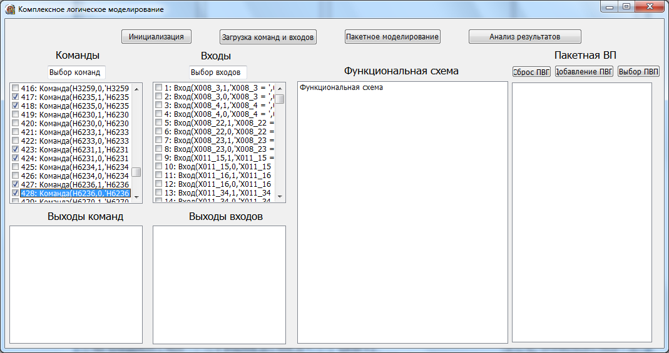Select row '421: Команда(H6233,1'

tap(75, 132)
